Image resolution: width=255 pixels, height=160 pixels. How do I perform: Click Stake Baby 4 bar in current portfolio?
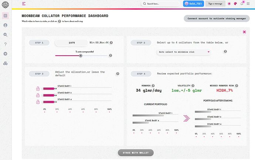click(x=141, y=123)
